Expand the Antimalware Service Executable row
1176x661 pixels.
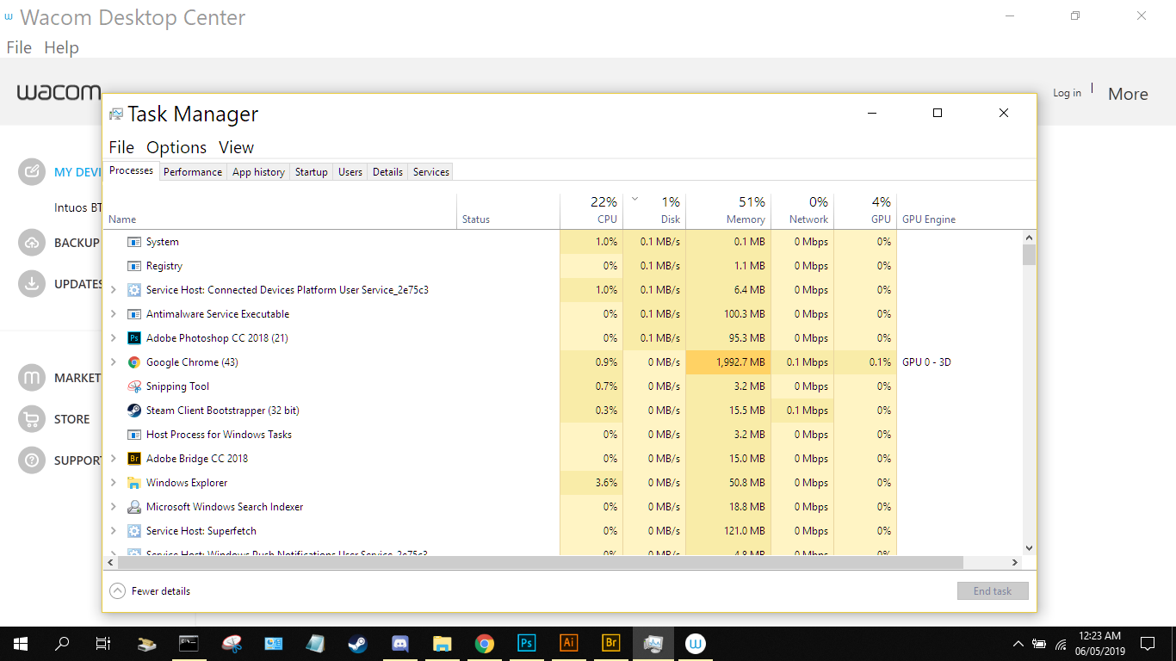pyautogui.click(x=114, y=314)
